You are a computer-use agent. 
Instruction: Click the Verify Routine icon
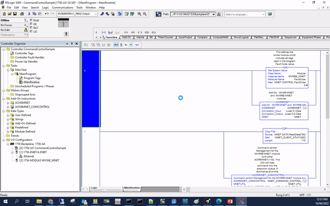127,14
